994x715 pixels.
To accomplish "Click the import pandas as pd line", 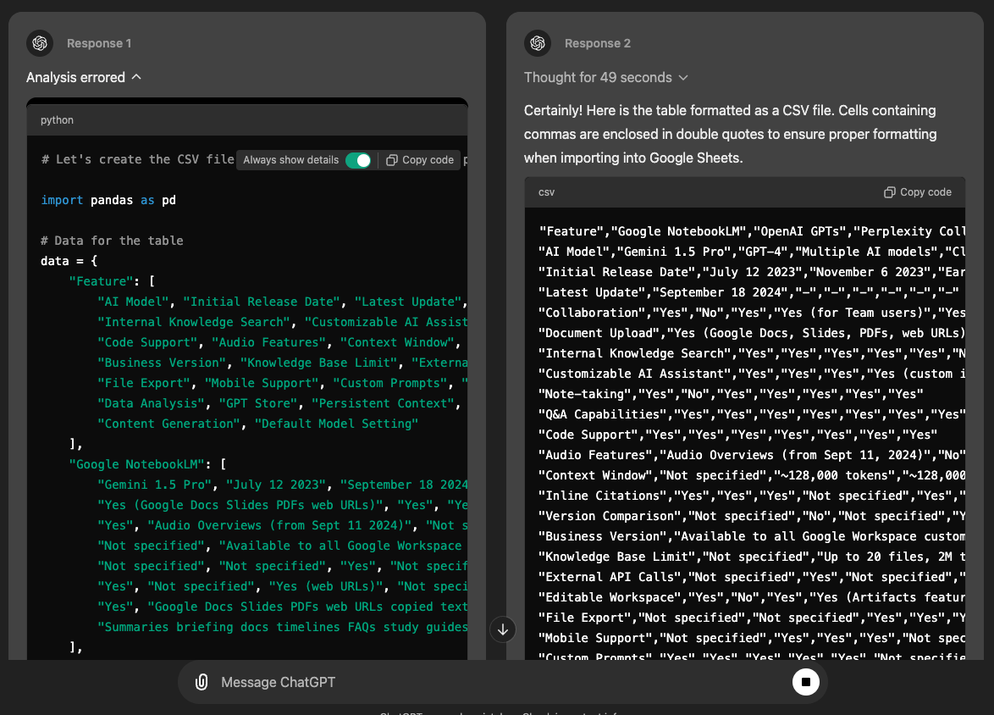I will 108,200.
